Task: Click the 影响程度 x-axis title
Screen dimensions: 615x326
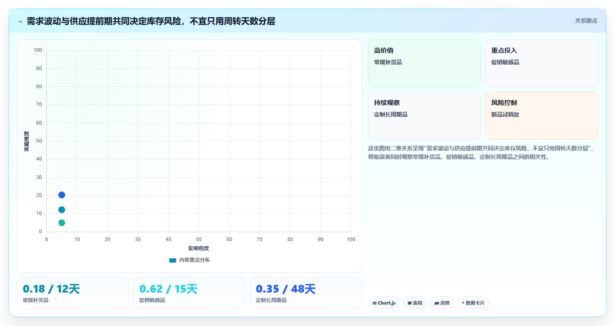Action: (198, 248)
